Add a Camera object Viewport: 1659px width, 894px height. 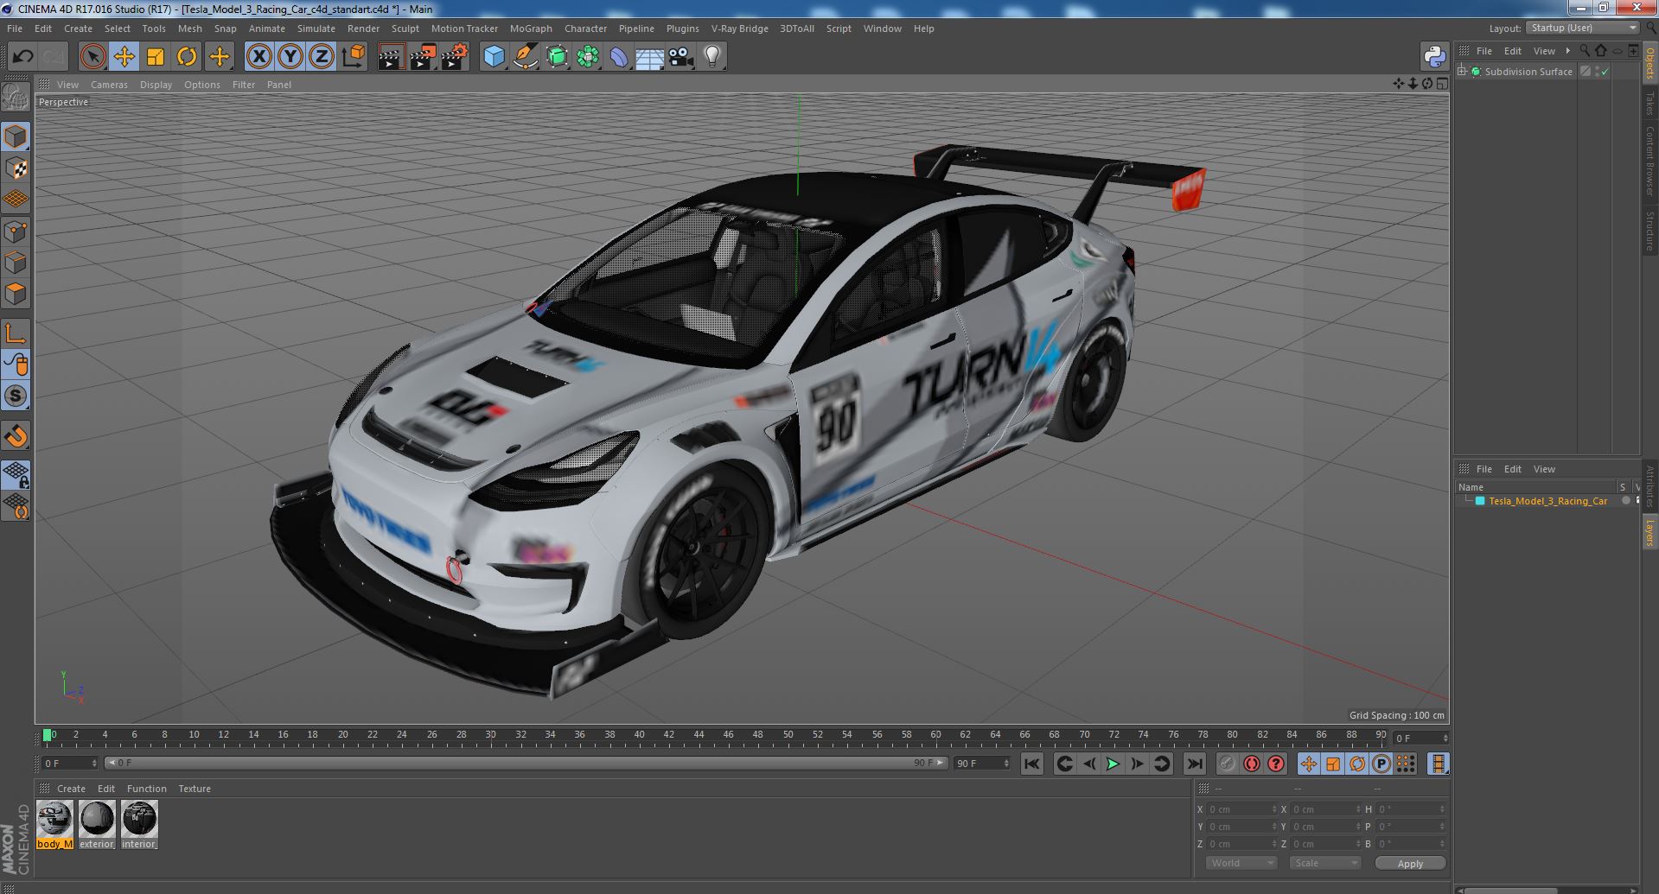click(681, 57)
